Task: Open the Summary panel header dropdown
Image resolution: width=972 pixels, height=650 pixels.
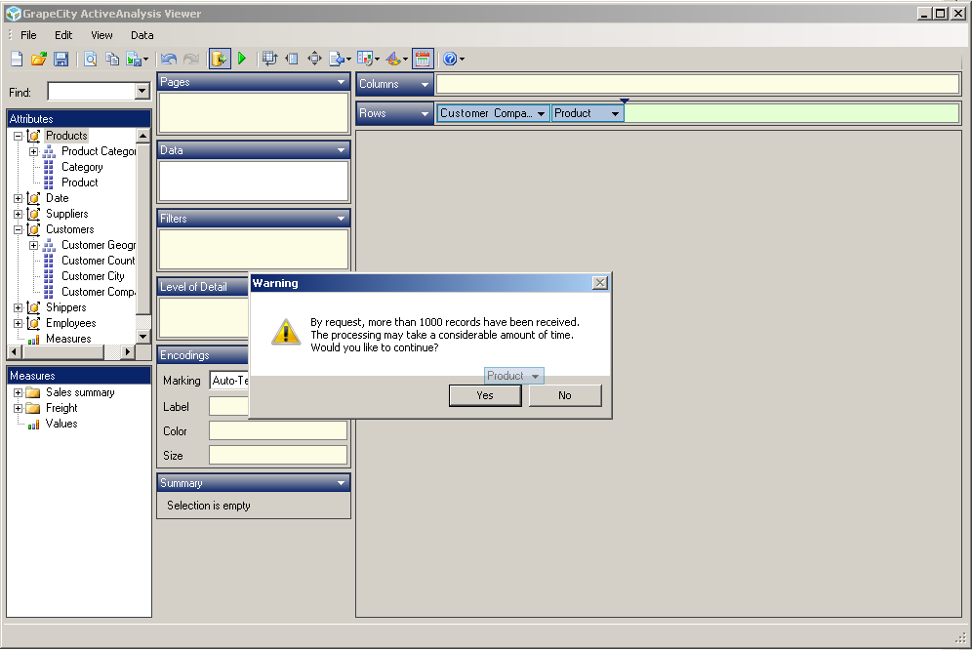Action: pyautogui.click(x=341, y=483)
